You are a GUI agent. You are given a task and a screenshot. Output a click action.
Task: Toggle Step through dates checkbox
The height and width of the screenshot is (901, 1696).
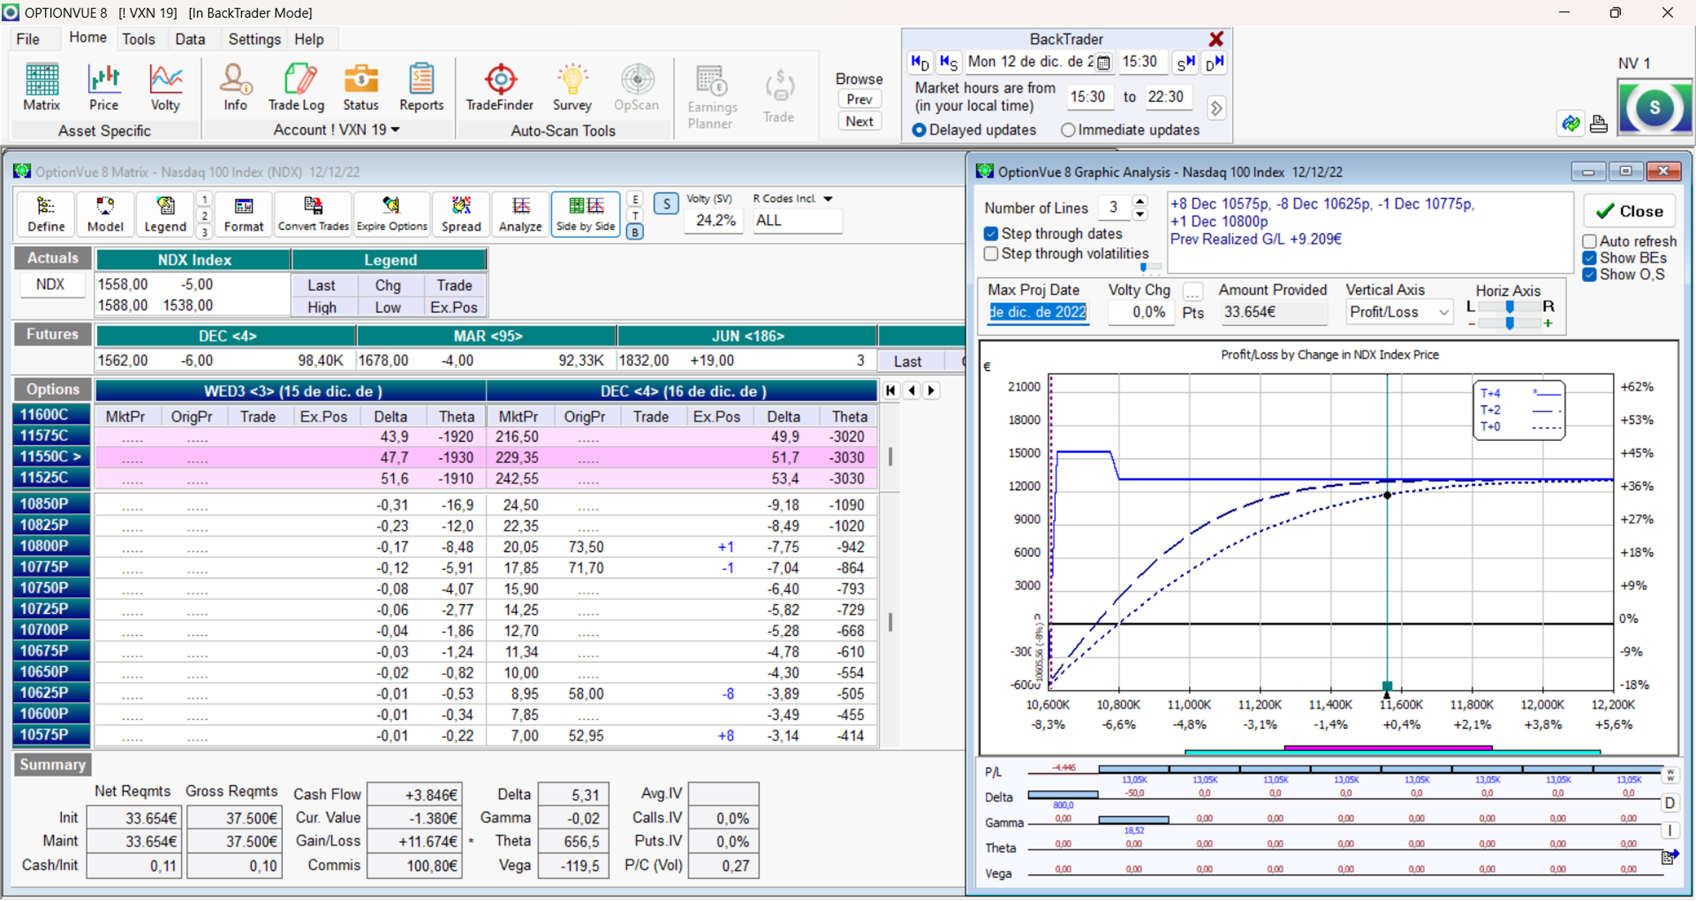point(991,234)
